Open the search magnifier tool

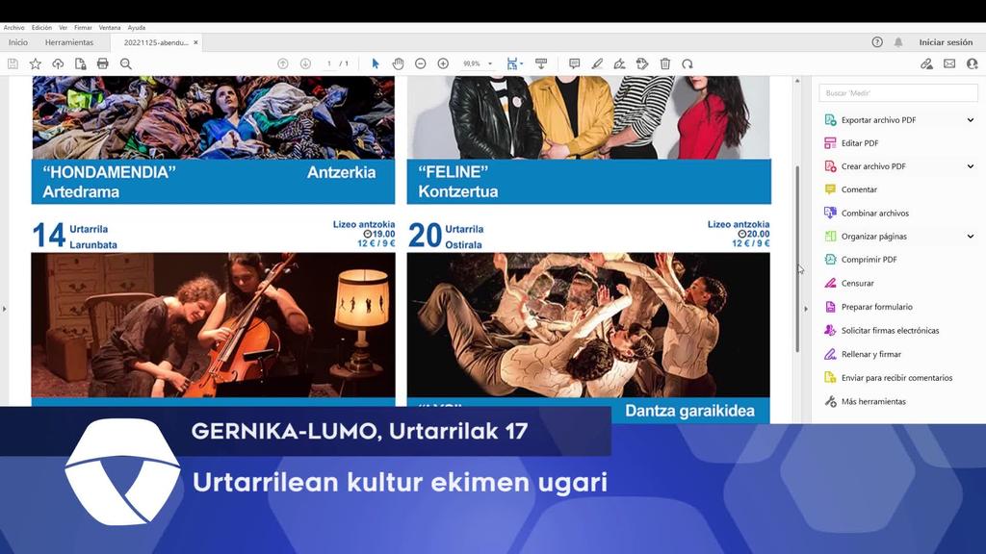pyautogui.click(x=126, y=63)
